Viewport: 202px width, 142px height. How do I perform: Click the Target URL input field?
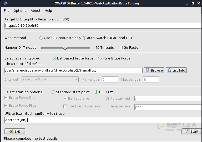tap(103, 26)
